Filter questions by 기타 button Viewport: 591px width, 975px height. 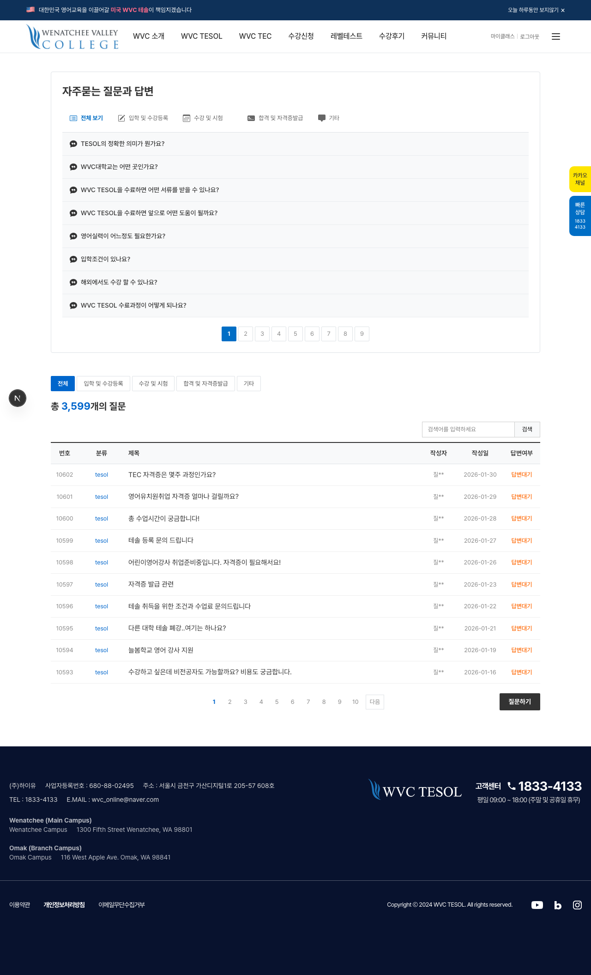(249, 383)
